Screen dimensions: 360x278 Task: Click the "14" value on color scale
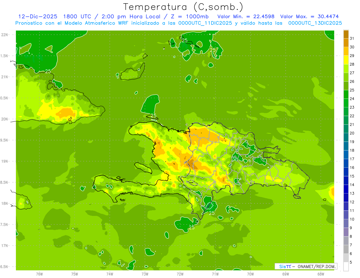pyautogui.click(x=352, y=185)
